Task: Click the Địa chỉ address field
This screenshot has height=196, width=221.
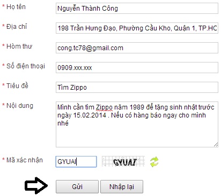Action: point(137,28)
